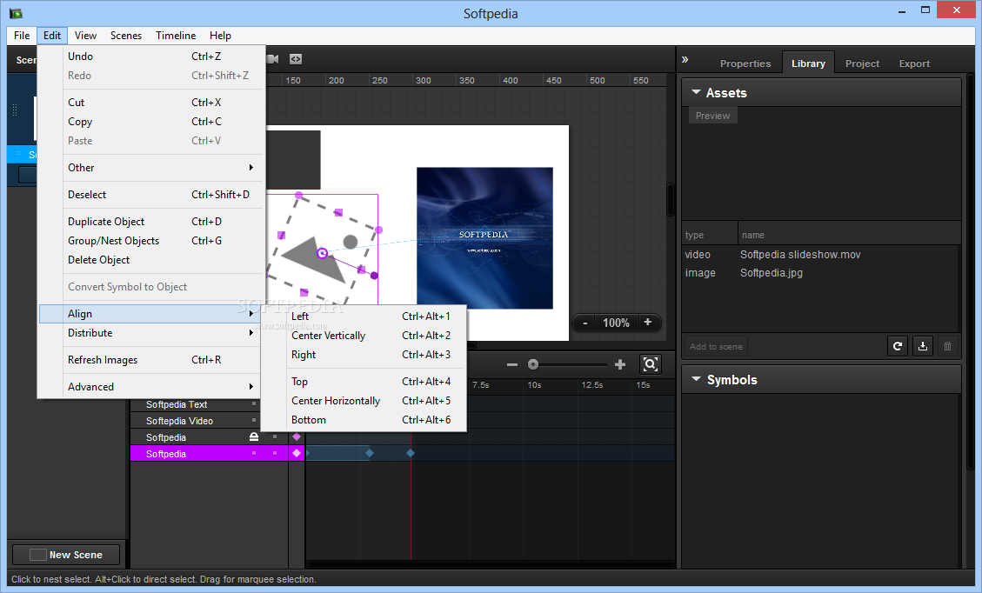Align selection Top
The height and width of the screenshot is (593, 982).
point(364,382)
